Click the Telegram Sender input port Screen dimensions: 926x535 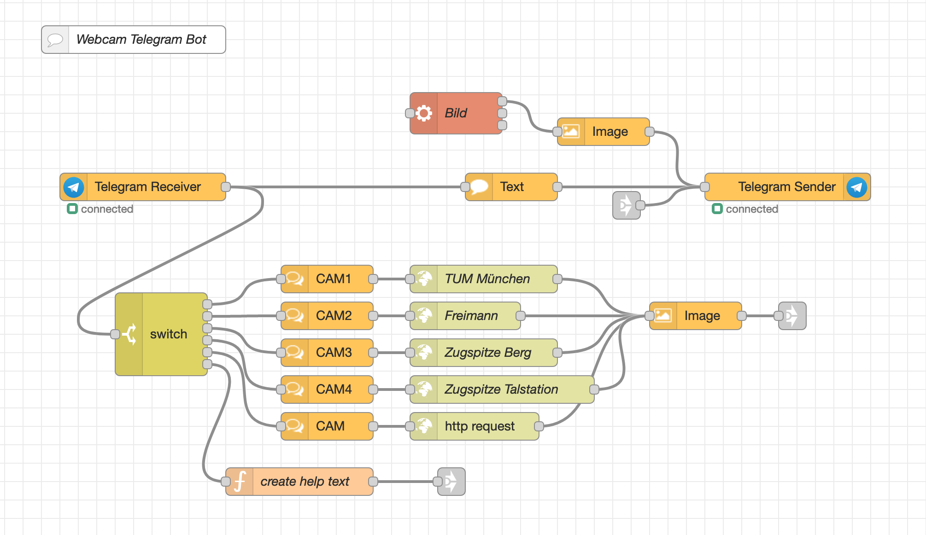705,187
